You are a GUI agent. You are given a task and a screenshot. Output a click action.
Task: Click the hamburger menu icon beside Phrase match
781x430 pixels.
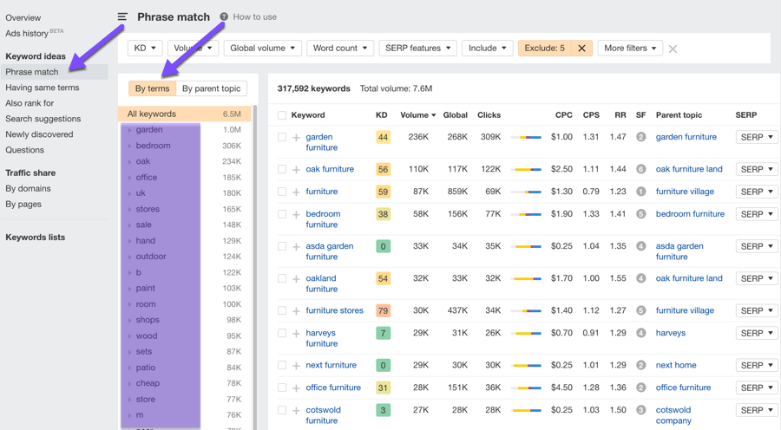click(122, 16)
